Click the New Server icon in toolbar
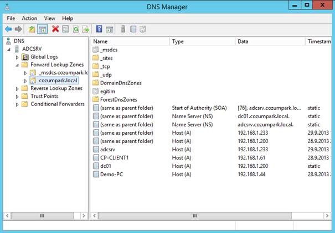 [123, 29]
